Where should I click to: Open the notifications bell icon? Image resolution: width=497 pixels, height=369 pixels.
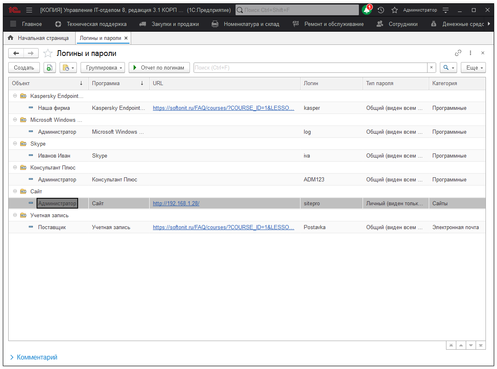tap(367, 10)
